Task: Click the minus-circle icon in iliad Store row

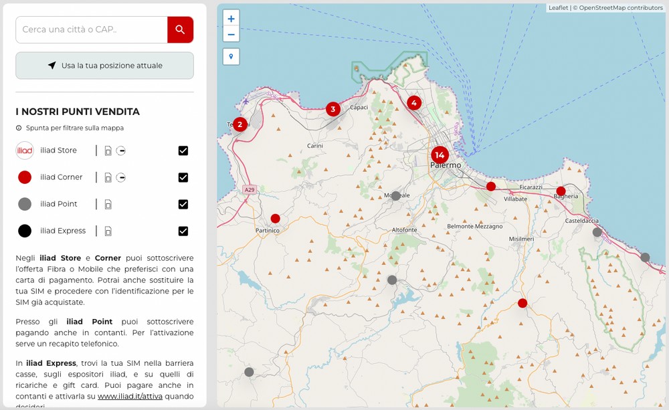Action: pyautogui.click(x=120, y=150)
